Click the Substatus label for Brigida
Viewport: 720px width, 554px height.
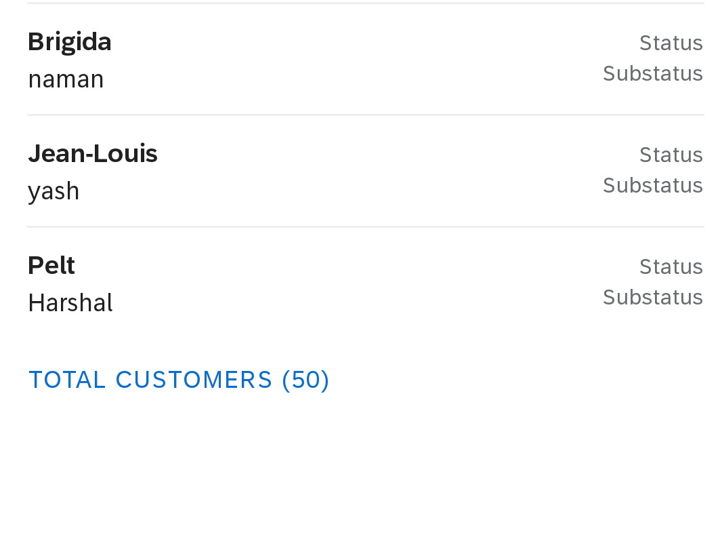653,73
